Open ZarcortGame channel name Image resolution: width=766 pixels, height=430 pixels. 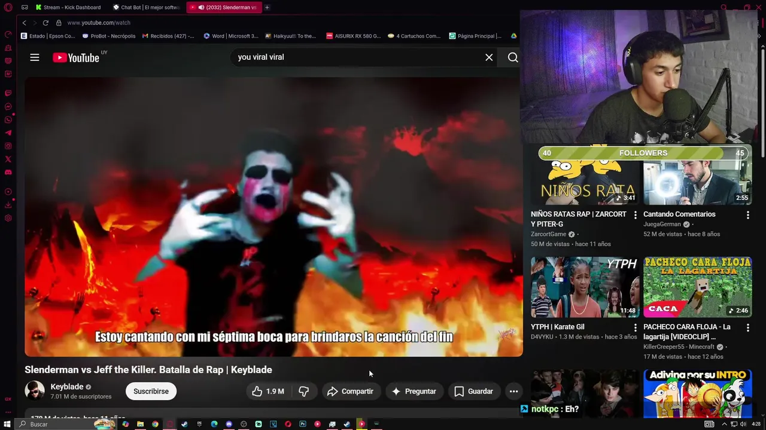point(549,234)
